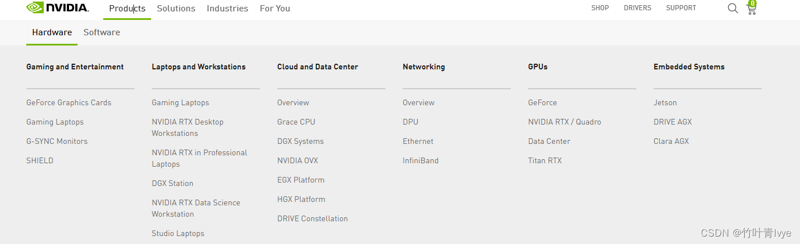Click the Cloud and Data Center heading
Viewport: 800px width, 244px height.
[x=318, y=67]
